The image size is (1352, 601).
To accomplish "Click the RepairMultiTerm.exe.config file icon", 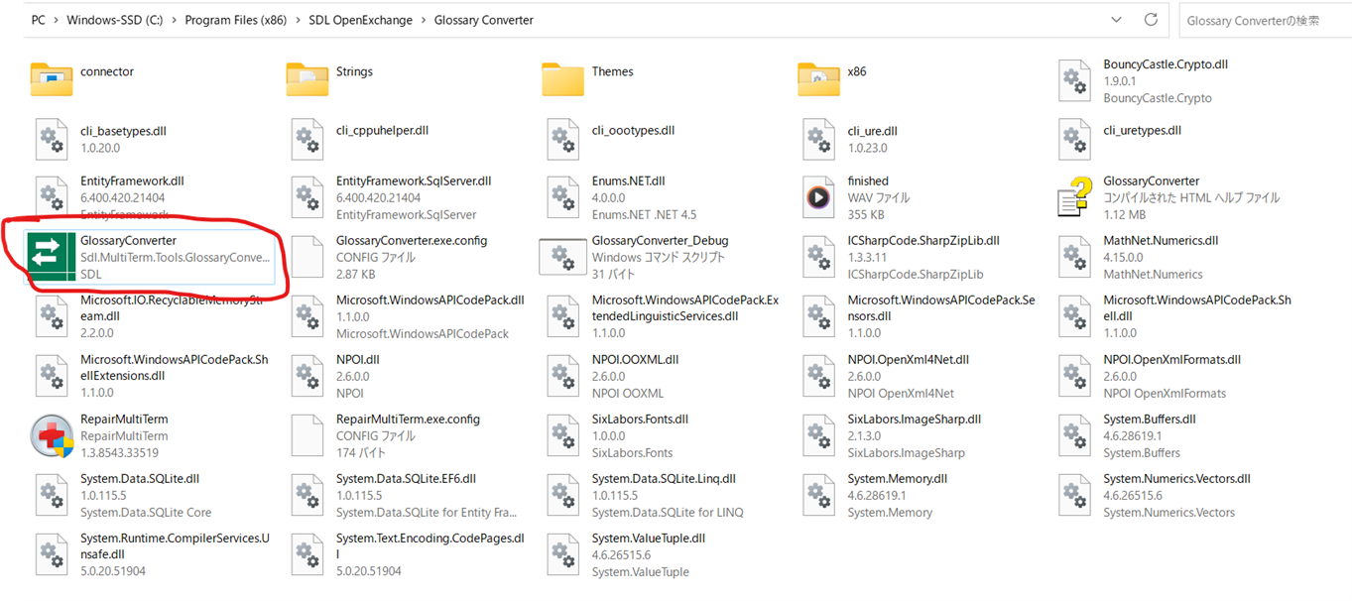I will click(307, 436).
